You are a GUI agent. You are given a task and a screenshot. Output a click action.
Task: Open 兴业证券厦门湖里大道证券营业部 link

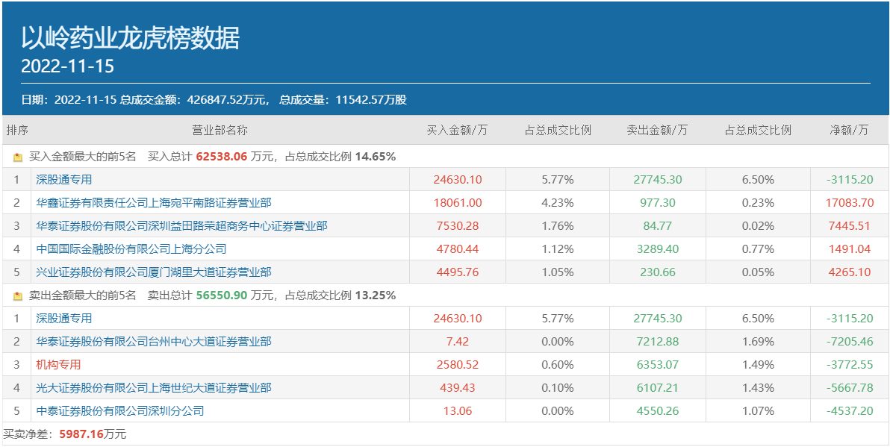click(x=153, y=272)
